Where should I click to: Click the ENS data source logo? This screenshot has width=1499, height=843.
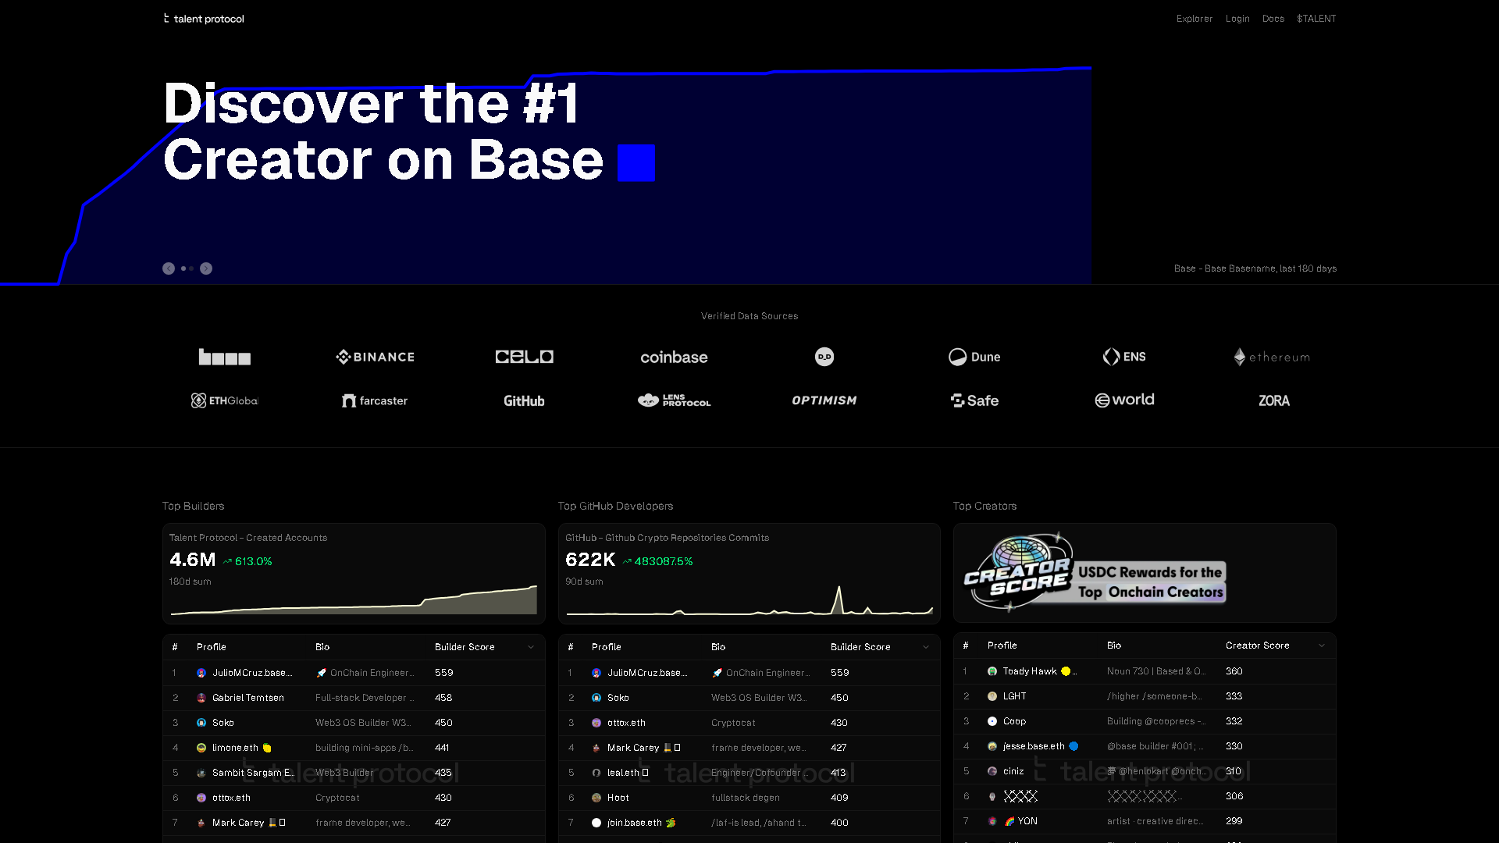tap(1124, 357)
